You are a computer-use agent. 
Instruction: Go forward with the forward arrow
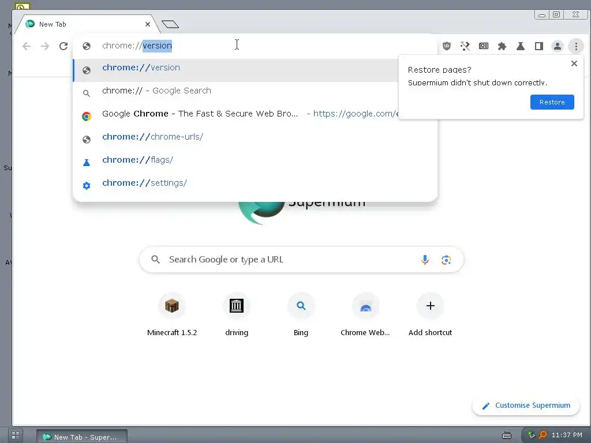coord(45,46)
